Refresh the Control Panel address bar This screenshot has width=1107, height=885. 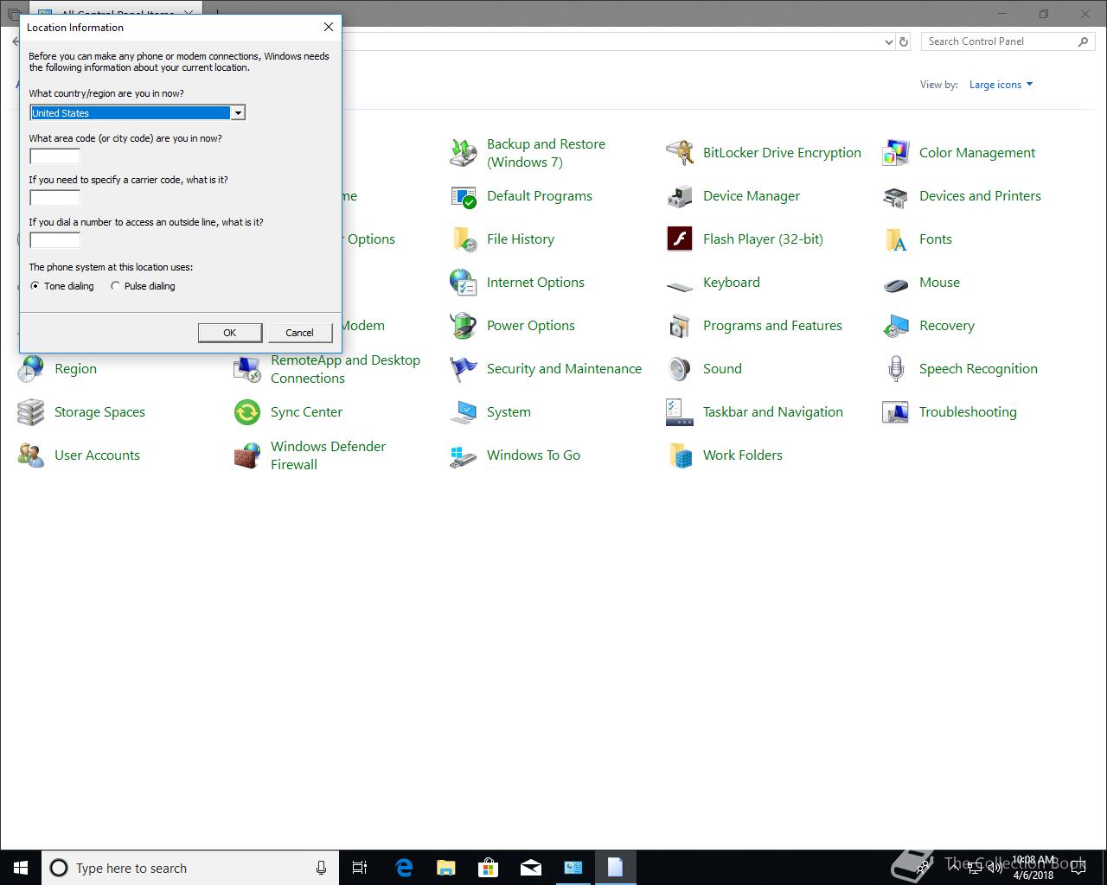[904, 41]
